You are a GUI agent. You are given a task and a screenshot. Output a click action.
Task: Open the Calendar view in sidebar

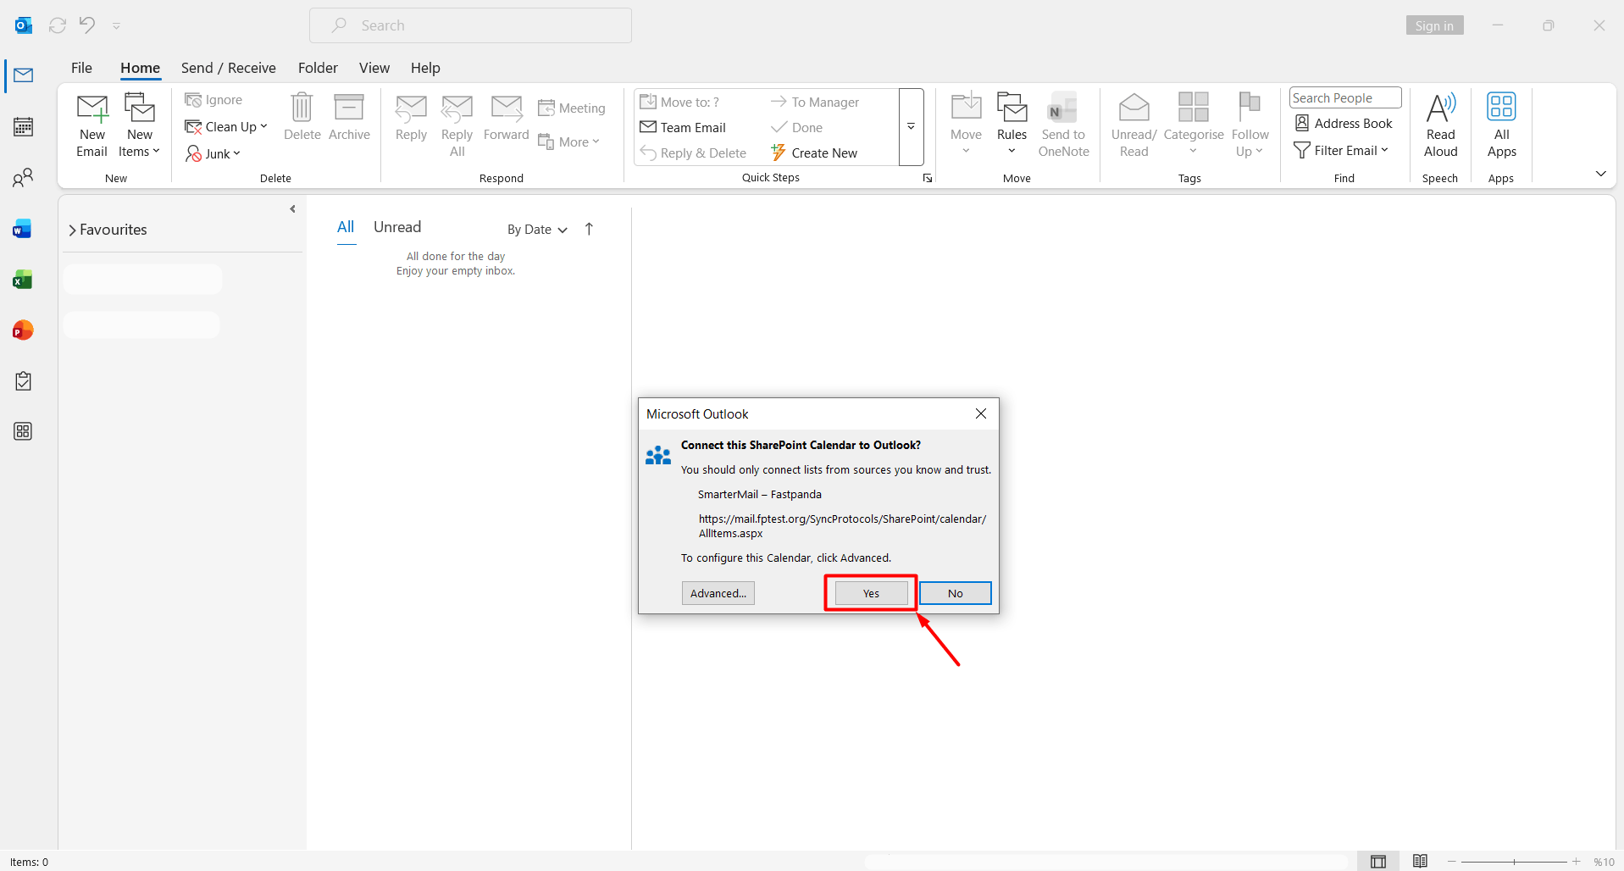24,127
